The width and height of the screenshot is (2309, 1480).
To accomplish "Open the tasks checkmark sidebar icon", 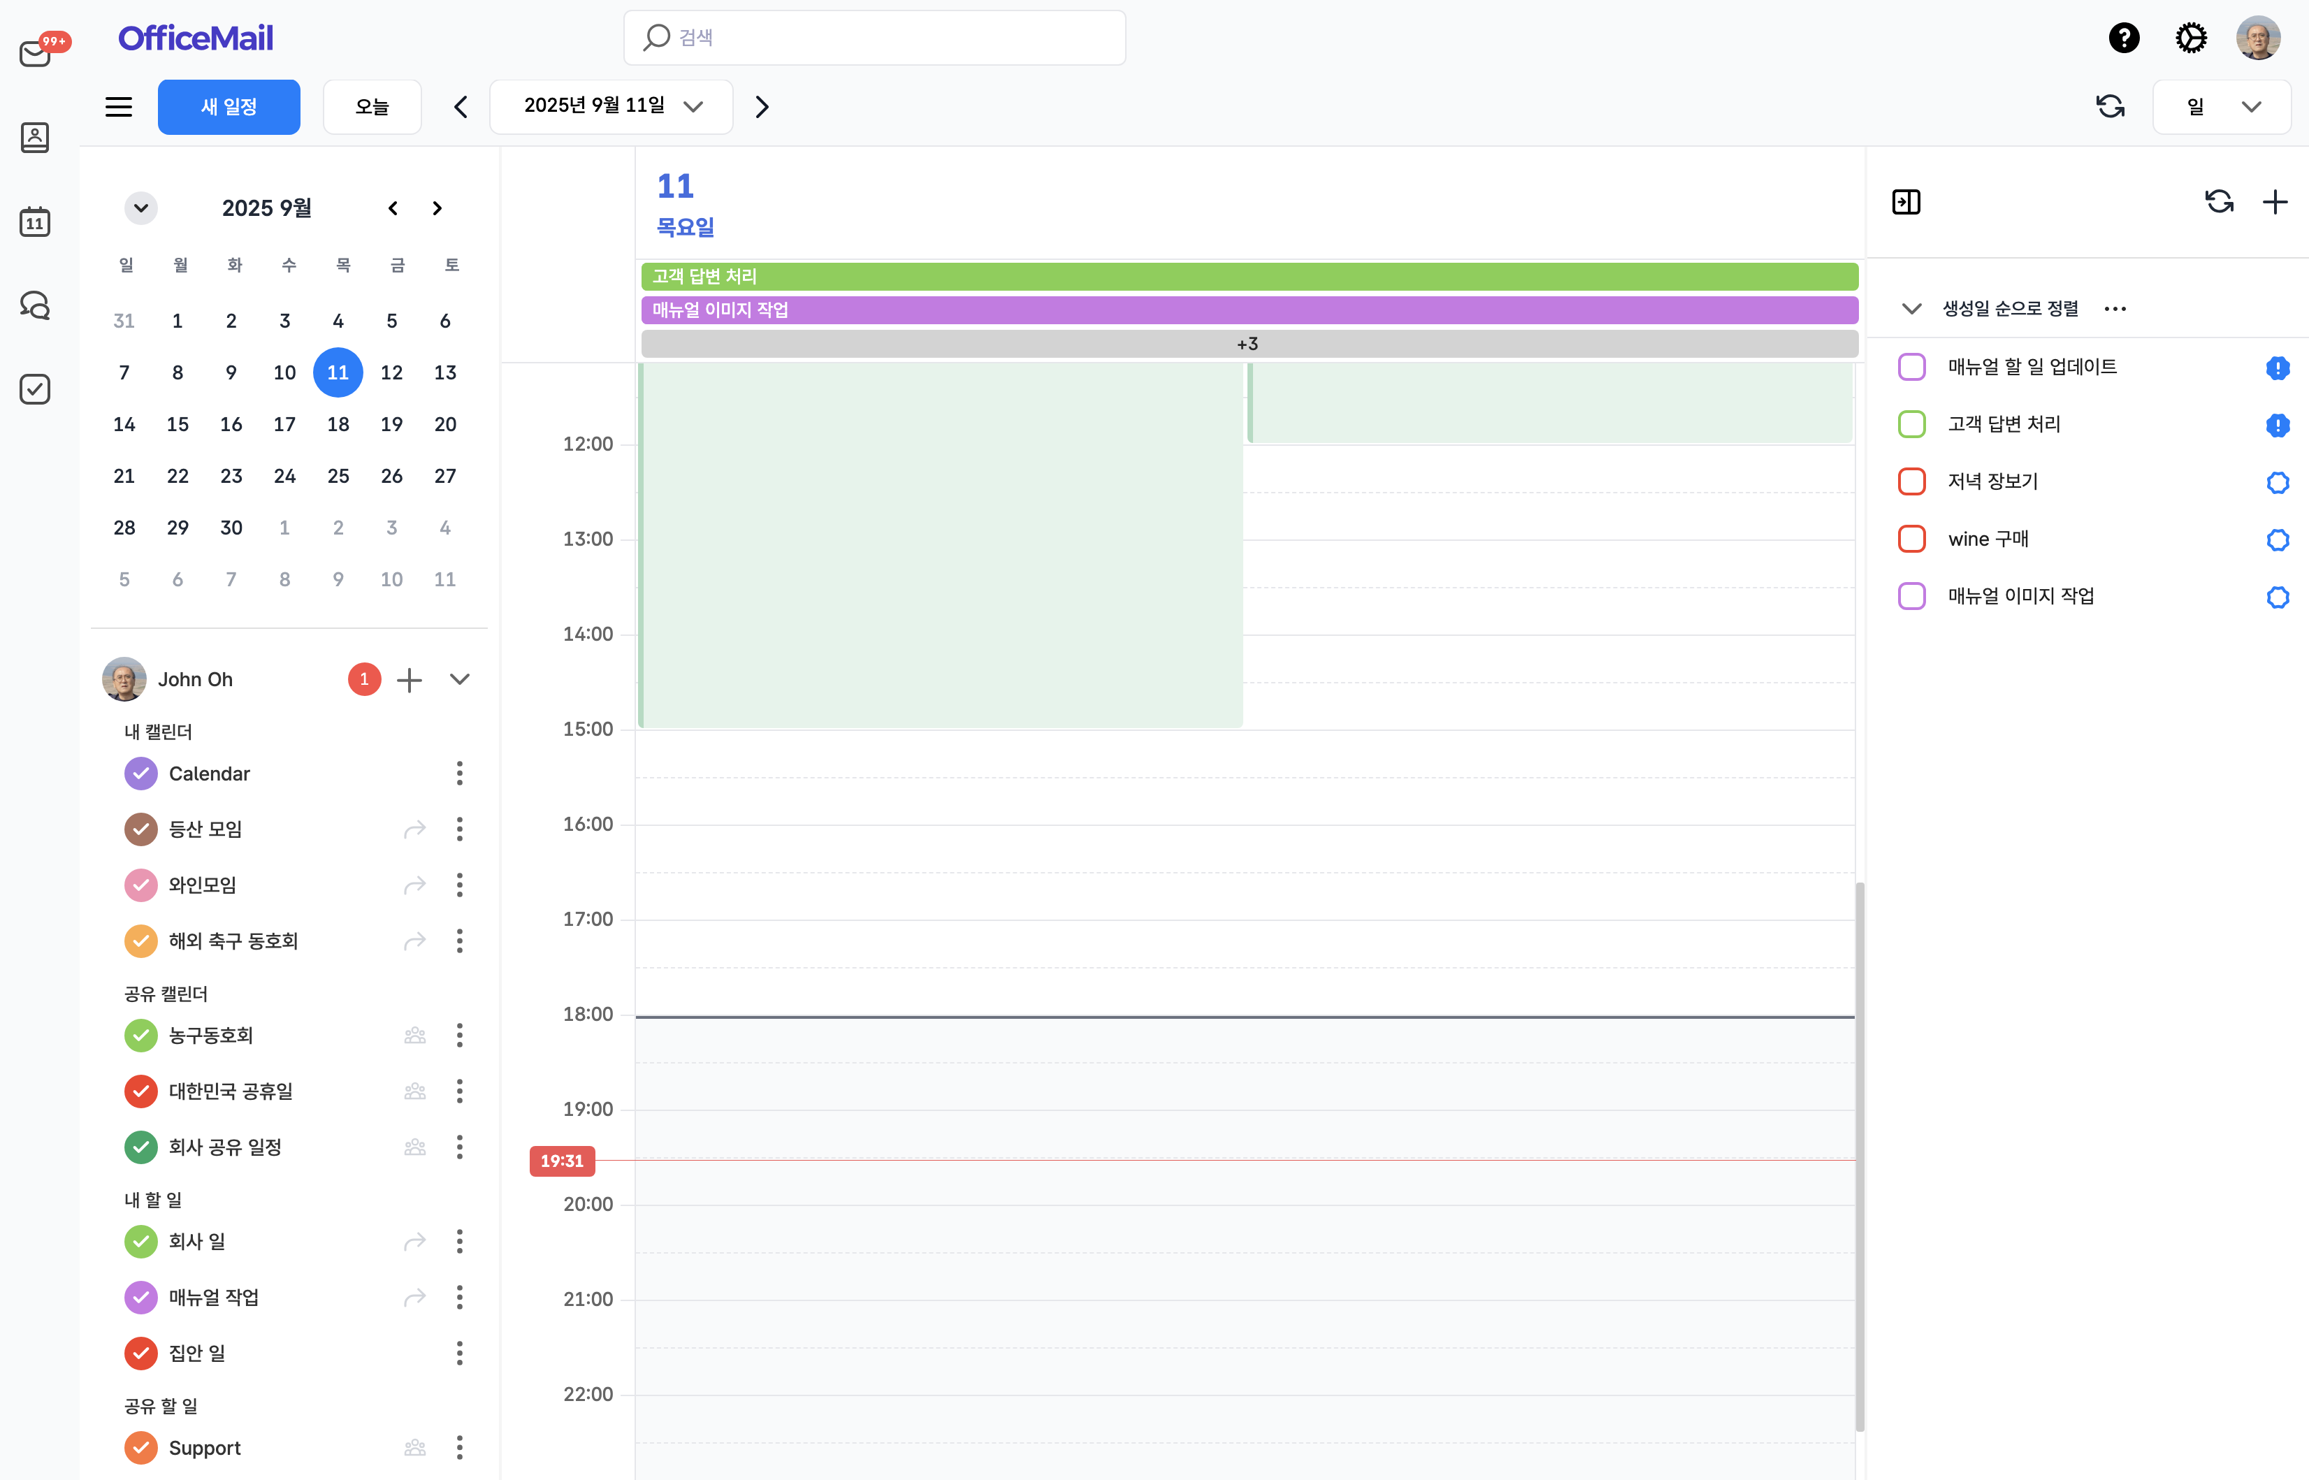I will point(36,389).
